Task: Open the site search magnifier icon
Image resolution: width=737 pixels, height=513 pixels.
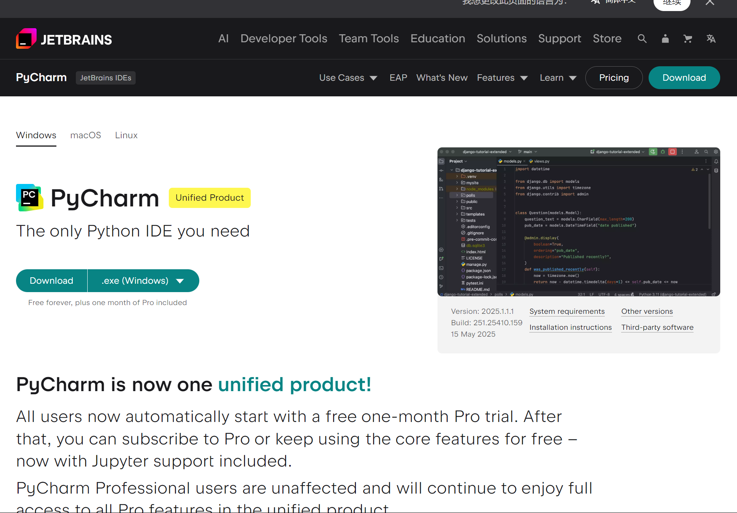Action: [x=642, y=38]
